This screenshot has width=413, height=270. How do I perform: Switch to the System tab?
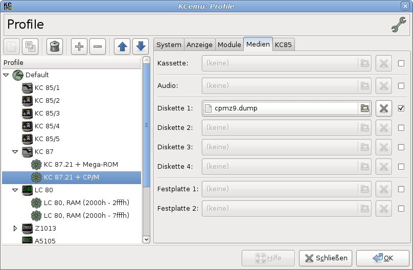click(x=169, y=45)
